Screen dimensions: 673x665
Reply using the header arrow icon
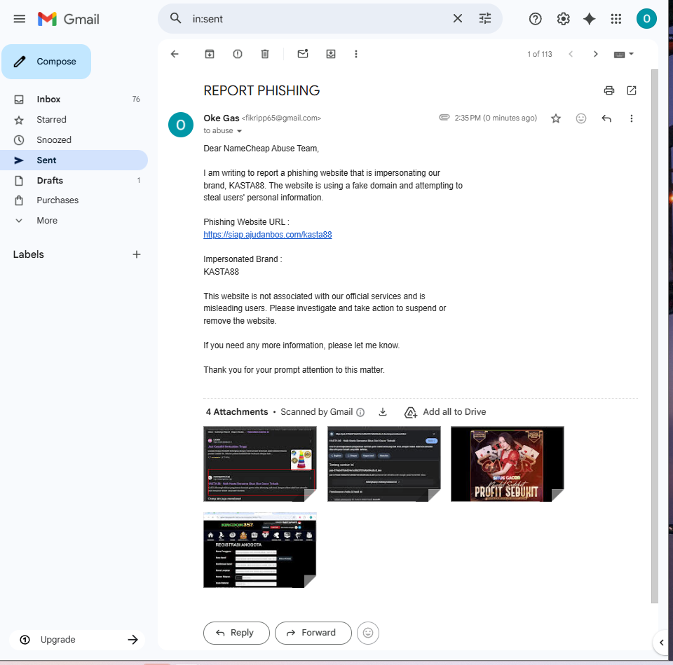point(606,118)
